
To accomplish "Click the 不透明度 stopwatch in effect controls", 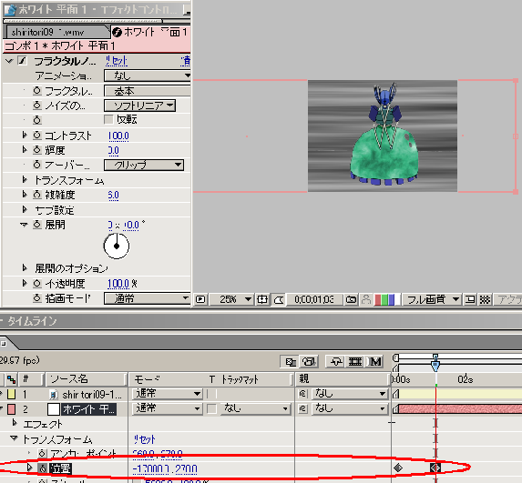I will (37, 284).
